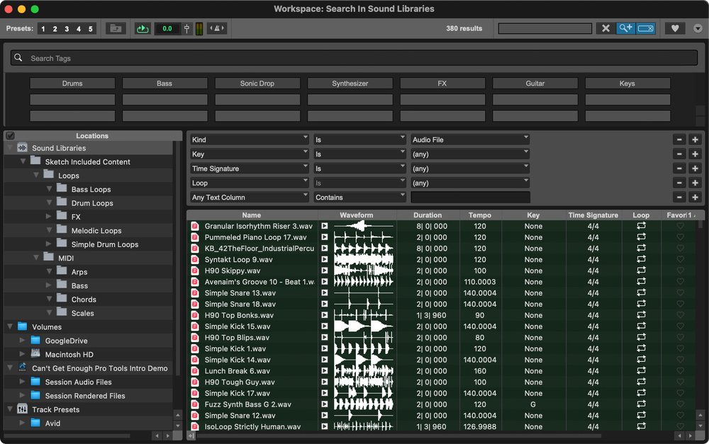Screen dimensions: 709x444
Task: Favorite Pummeled Piano Loop 17 with heart
Action: 680,238
